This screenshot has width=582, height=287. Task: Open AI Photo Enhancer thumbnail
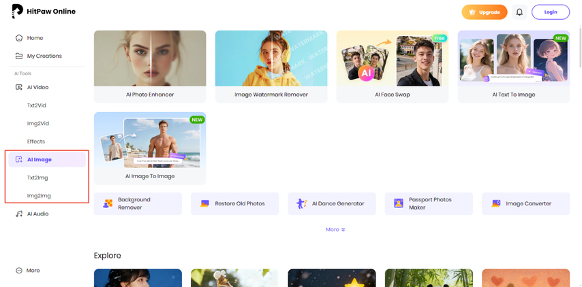[x=150, y=58]
